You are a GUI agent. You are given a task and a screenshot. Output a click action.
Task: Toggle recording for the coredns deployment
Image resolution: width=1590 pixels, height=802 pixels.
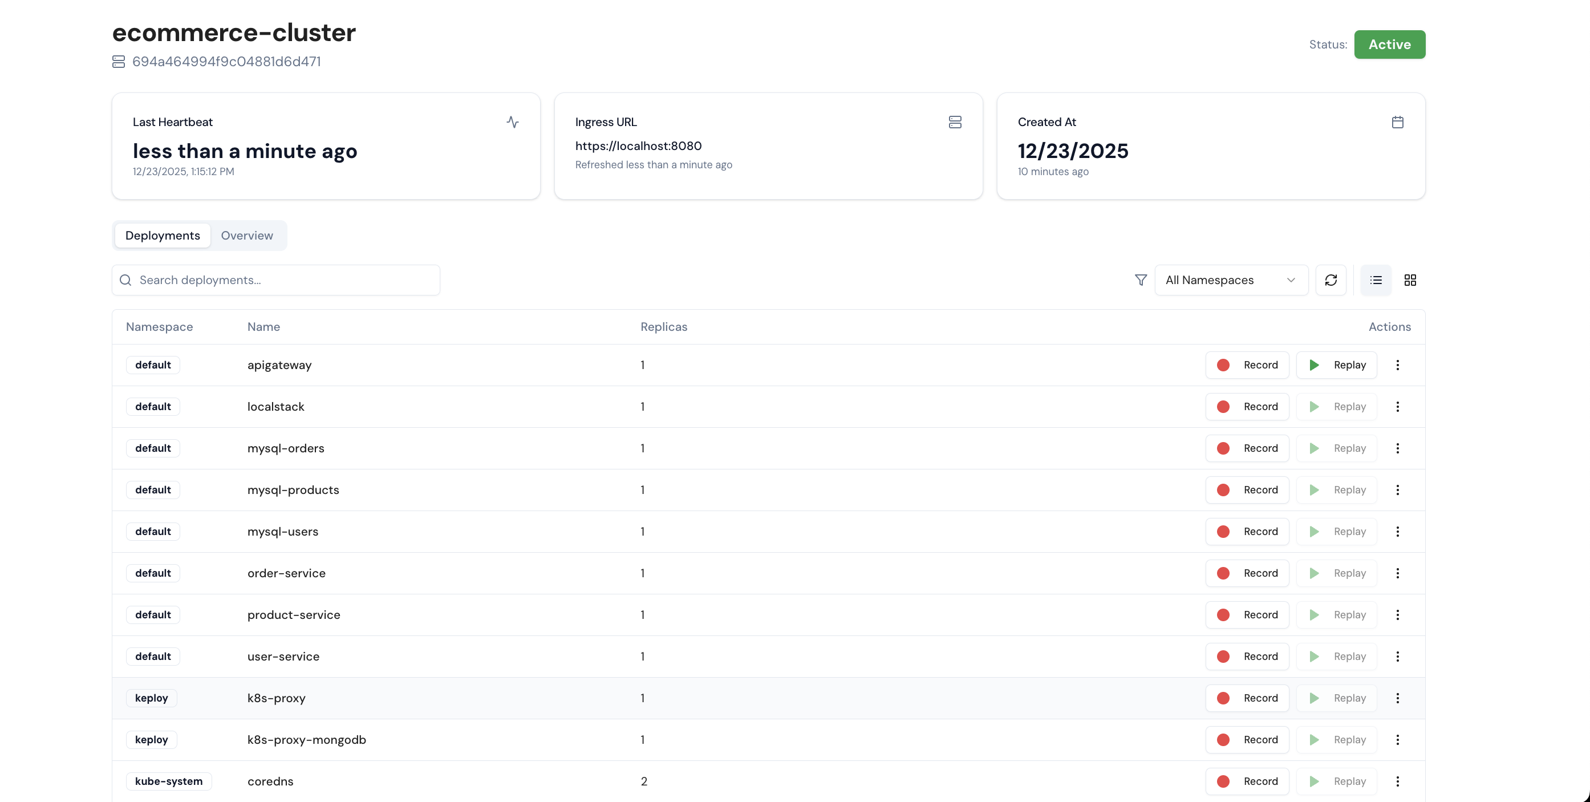tap(1247, 781)
